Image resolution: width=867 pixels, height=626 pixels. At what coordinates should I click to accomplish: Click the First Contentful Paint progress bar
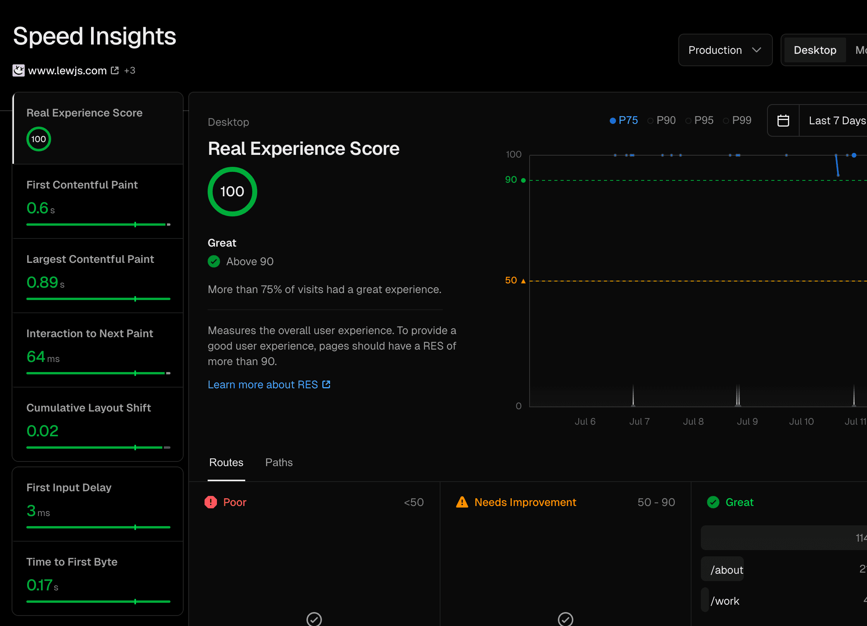(x=98, y=224)
